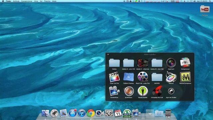This screenshot has width=213, height=120.
Task: Open uTorrent icon in the Dock
Action: click(127, 113)
